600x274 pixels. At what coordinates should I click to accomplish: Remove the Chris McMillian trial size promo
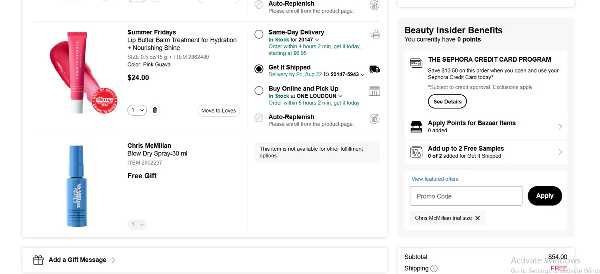[x=477, y=218]
